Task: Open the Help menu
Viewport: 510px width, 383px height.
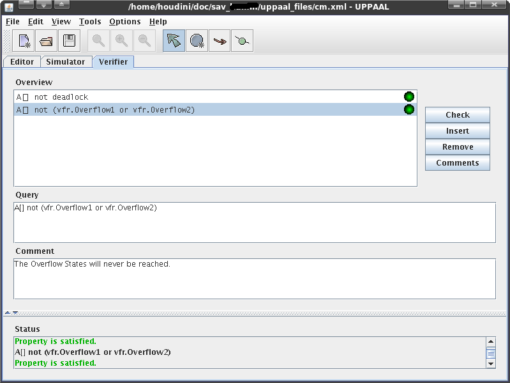Action: tap(158, 22)
